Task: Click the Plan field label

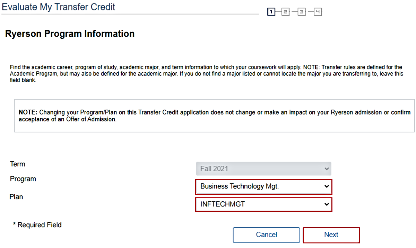Action: [x=16, y=197]
